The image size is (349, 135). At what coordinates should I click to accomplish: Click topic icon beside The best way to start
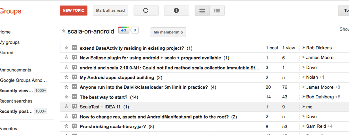pyautogui.click(x=74, y=97)
